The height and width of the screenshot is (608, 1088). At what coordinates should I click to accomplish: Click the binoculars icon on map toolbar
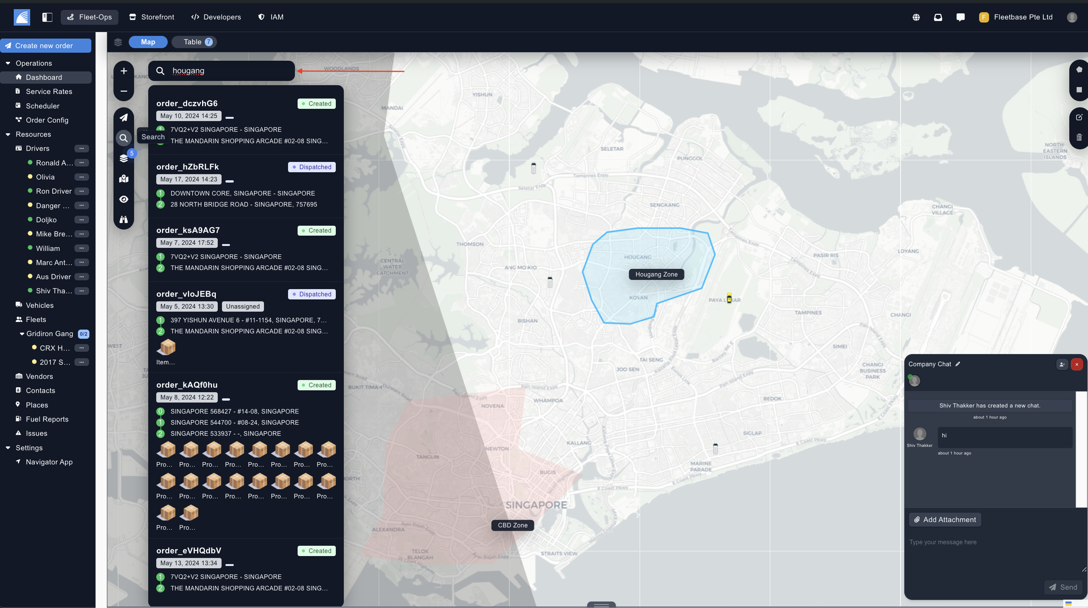pyautogui.click(x=124, y=219)
